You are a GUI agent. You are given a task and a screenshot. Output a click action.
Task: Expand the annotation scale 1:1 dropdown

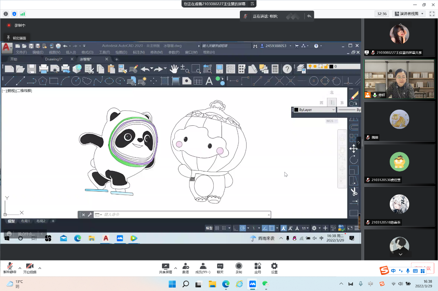(306, 228)
